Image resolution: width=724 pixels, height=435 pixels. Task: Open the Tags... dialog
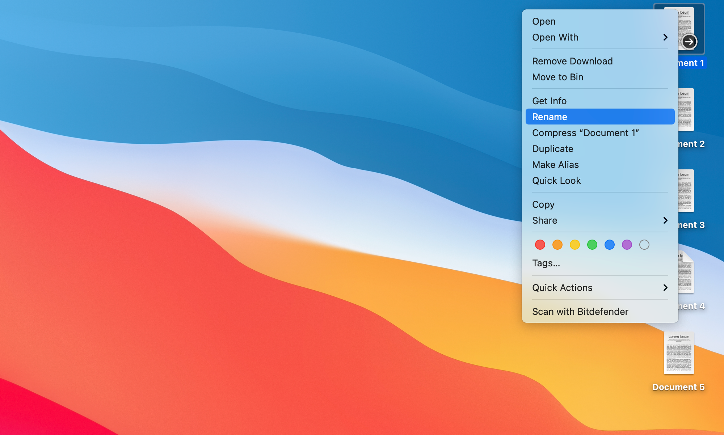pos(600,263)
